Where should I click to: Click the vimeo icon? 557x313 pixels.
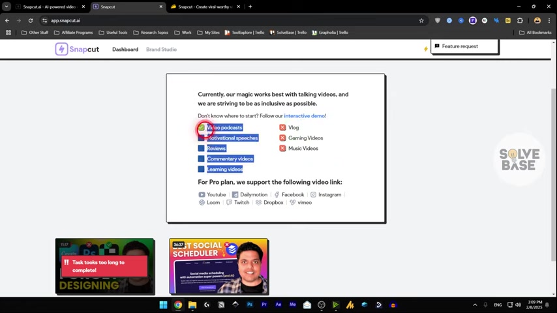click(292, 203)
